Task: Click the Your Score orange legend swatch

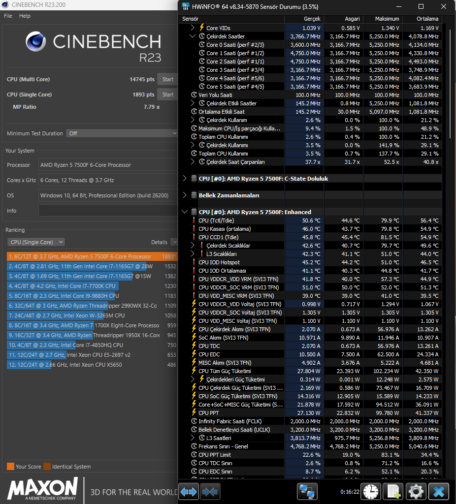Action: pos(11,467)
